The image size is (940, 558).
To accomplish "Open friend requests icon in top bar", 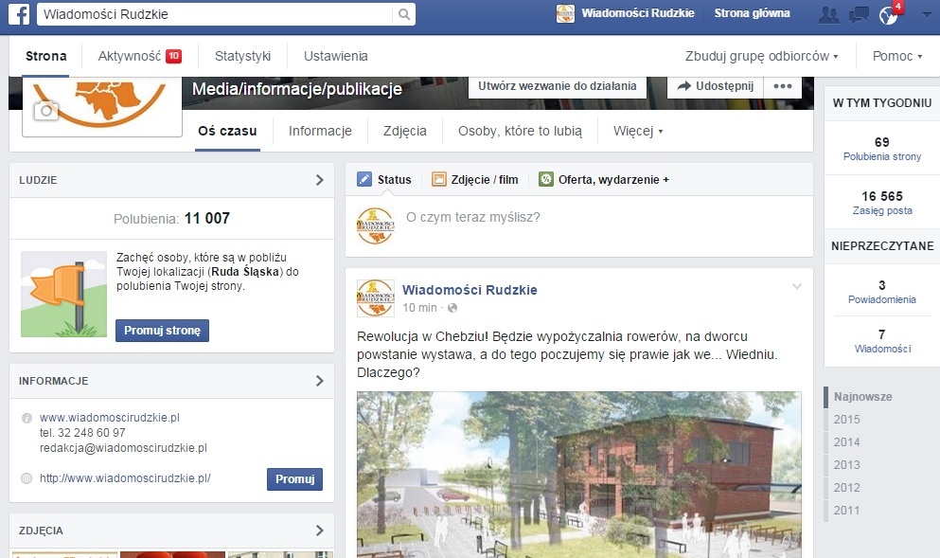I will [828, 14].
